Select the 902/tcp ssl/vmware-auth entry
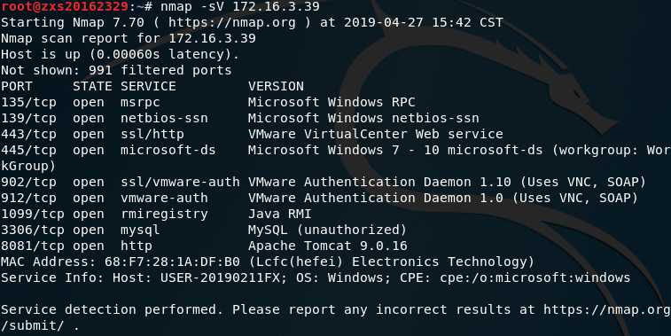Viewport: 671px width, 336px height. (324, 182)
